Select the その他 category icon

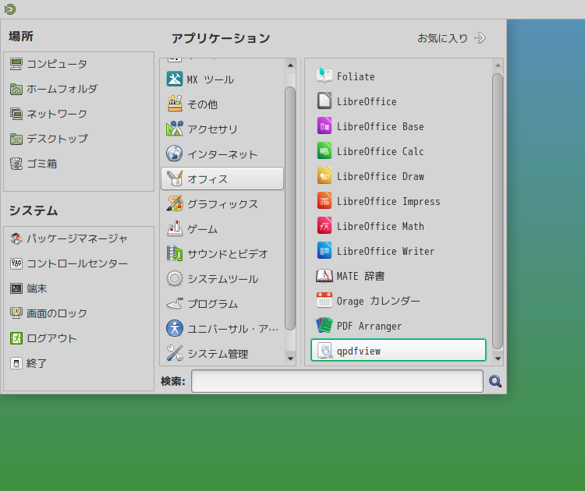[175, 104]
